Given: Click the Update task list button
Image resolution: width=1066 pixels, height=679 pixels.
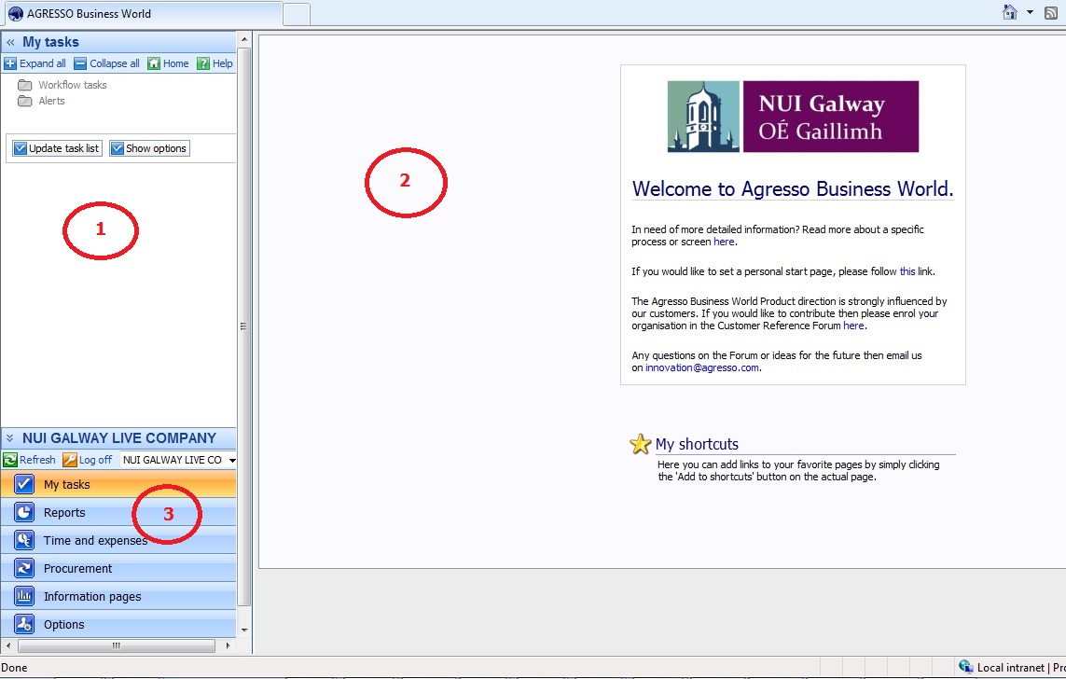Looking at the screenshot, I should click(x=57, y=148).
